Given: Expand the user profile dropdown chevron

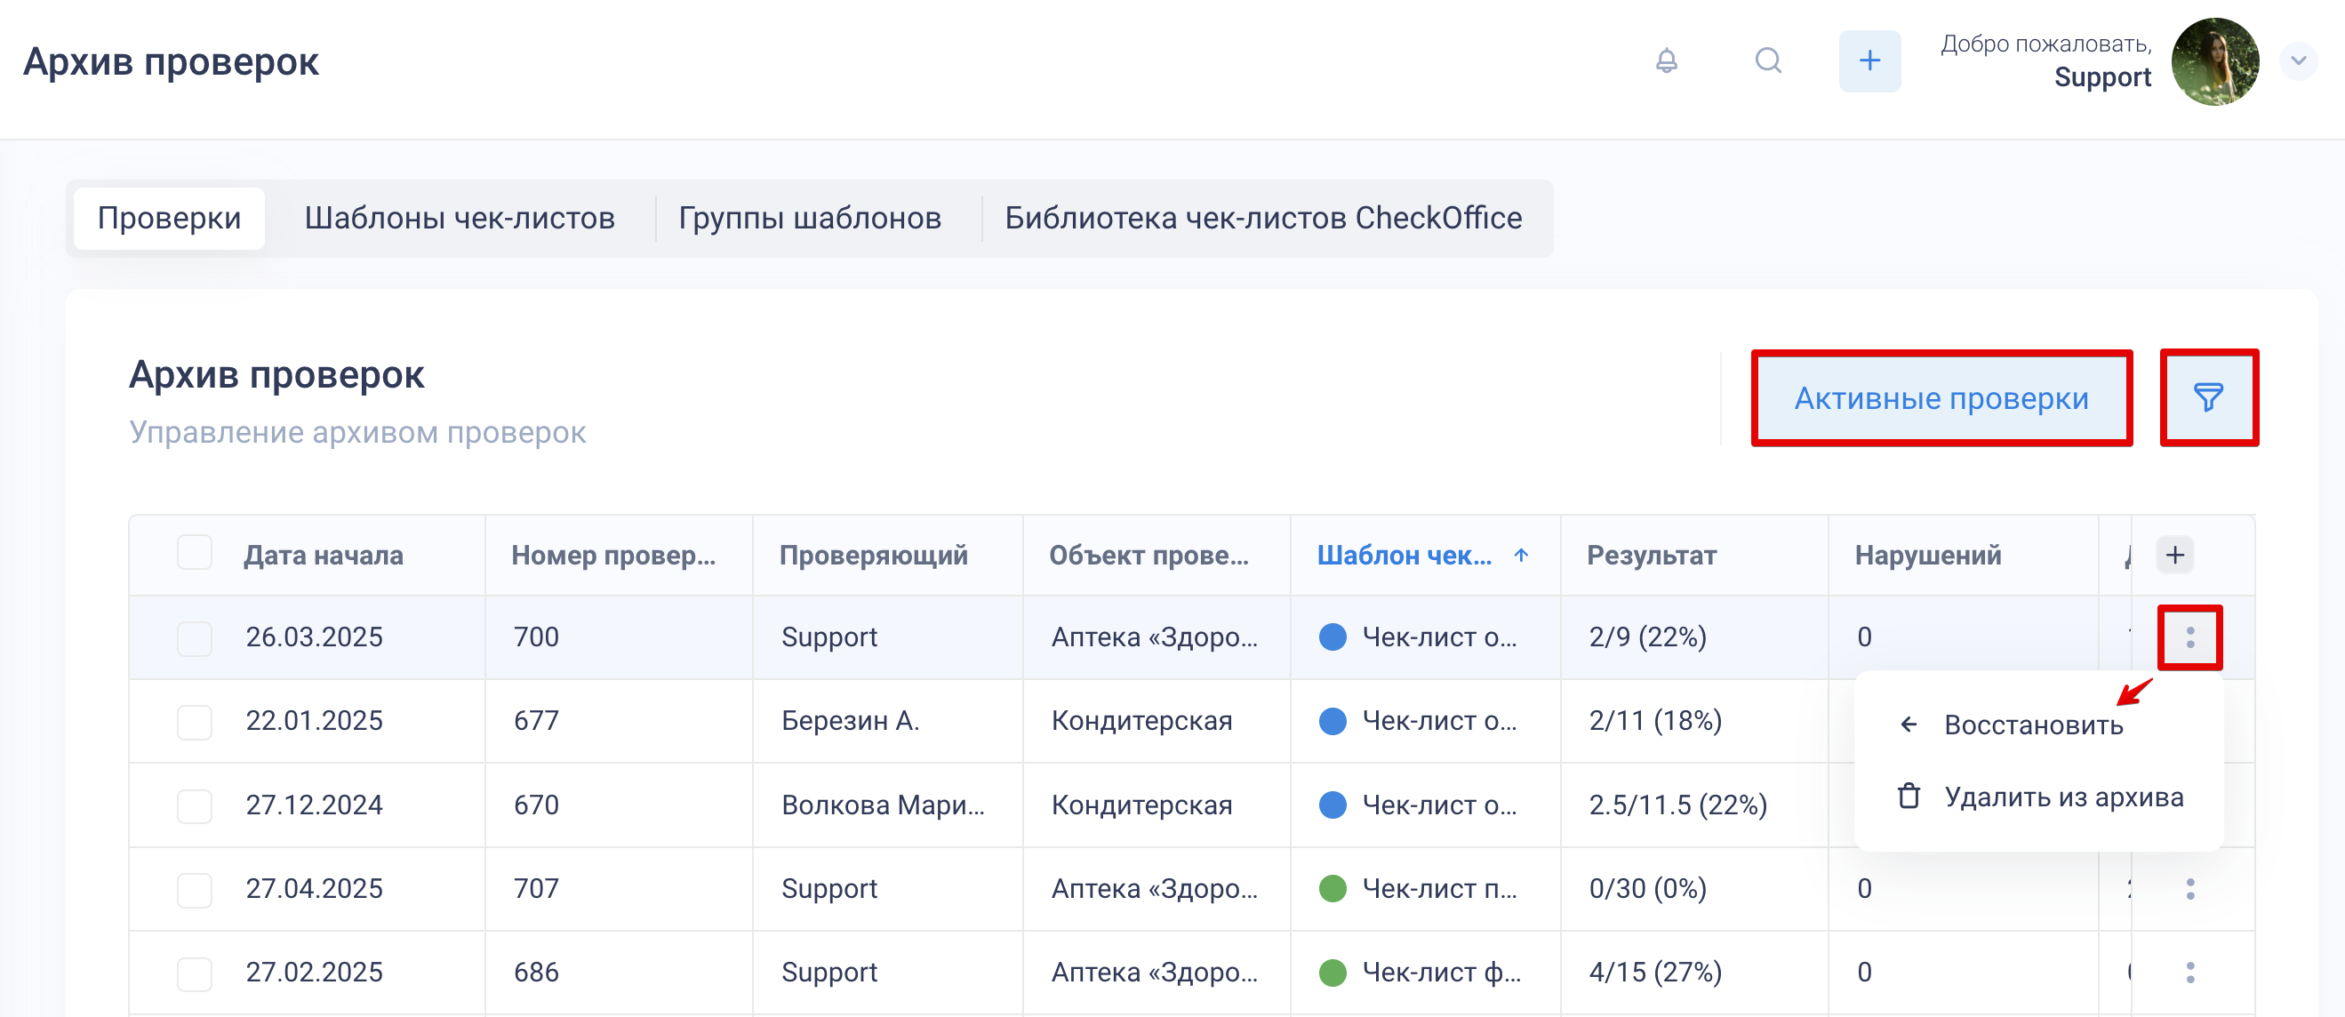Looking at the screenshot, I should [x=2298, y=61].
